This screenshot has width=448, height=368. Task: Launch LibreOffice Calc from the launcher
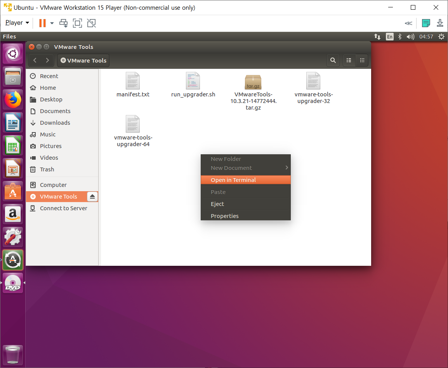pos(13,145)
